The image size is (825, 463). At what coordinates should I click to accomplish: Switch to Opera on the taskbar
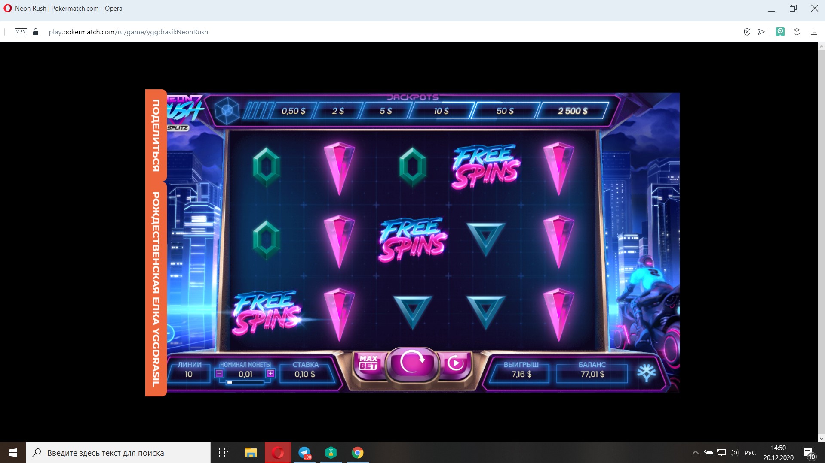coord(278,453)
